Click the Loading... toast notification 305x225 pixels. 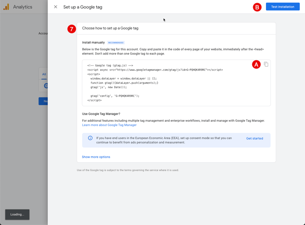click(17, 214)
